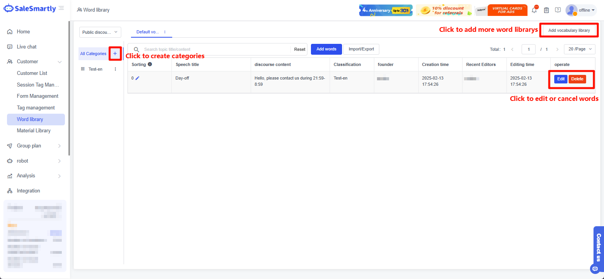Click the notification bell icon

(x=534, y=10)
